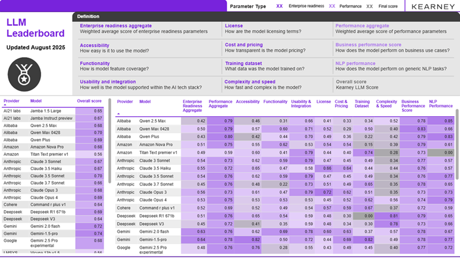Click the Business performance score definition
The image size is (460, 258).
(x=368, y=46)
